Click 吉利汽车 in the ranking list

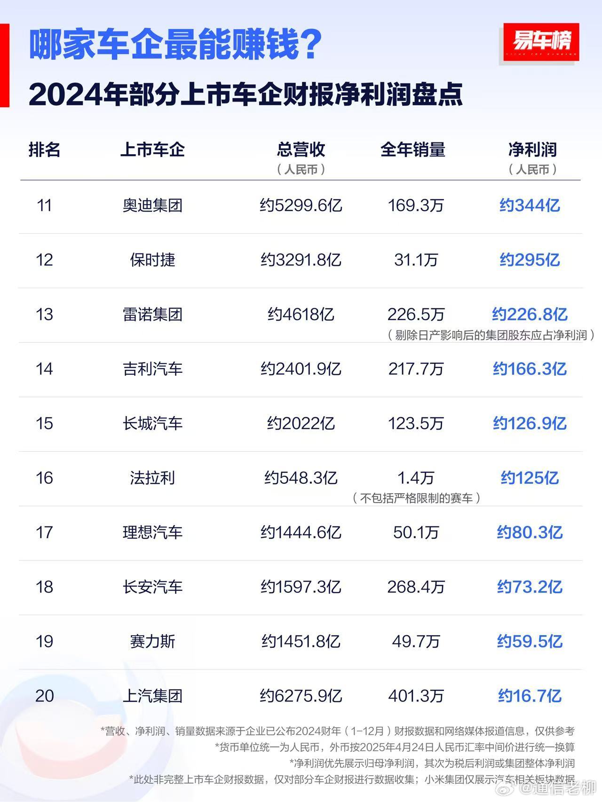coord(152,369)
